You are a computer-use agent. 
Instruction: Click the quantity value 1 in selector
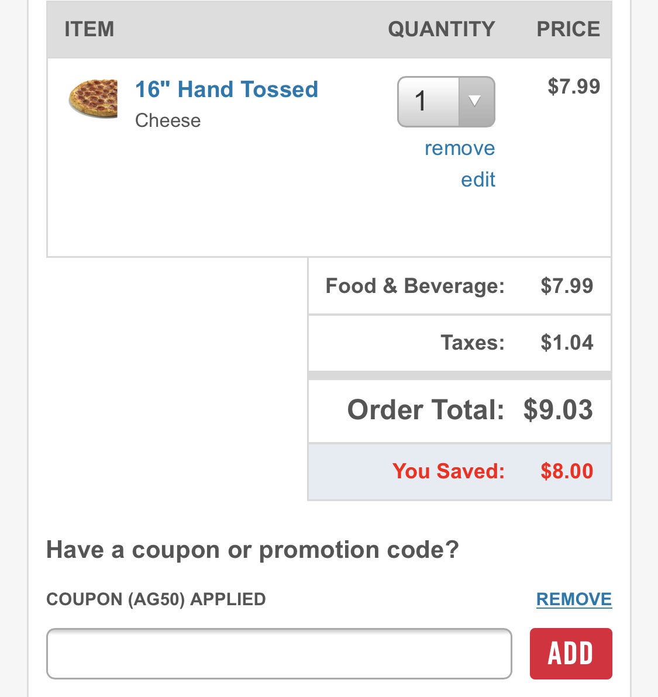click(x=421, y=101)
